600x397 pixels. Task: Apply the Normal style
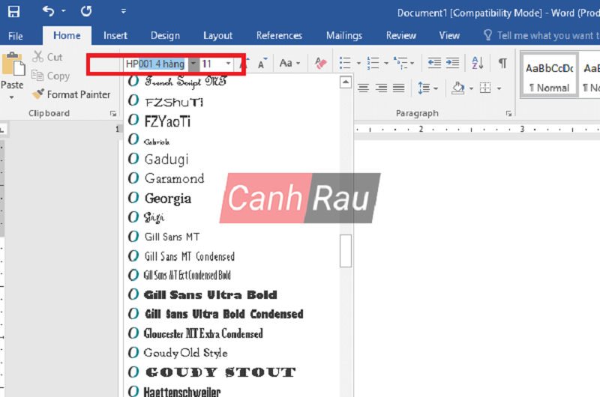(x=550, y=76)
